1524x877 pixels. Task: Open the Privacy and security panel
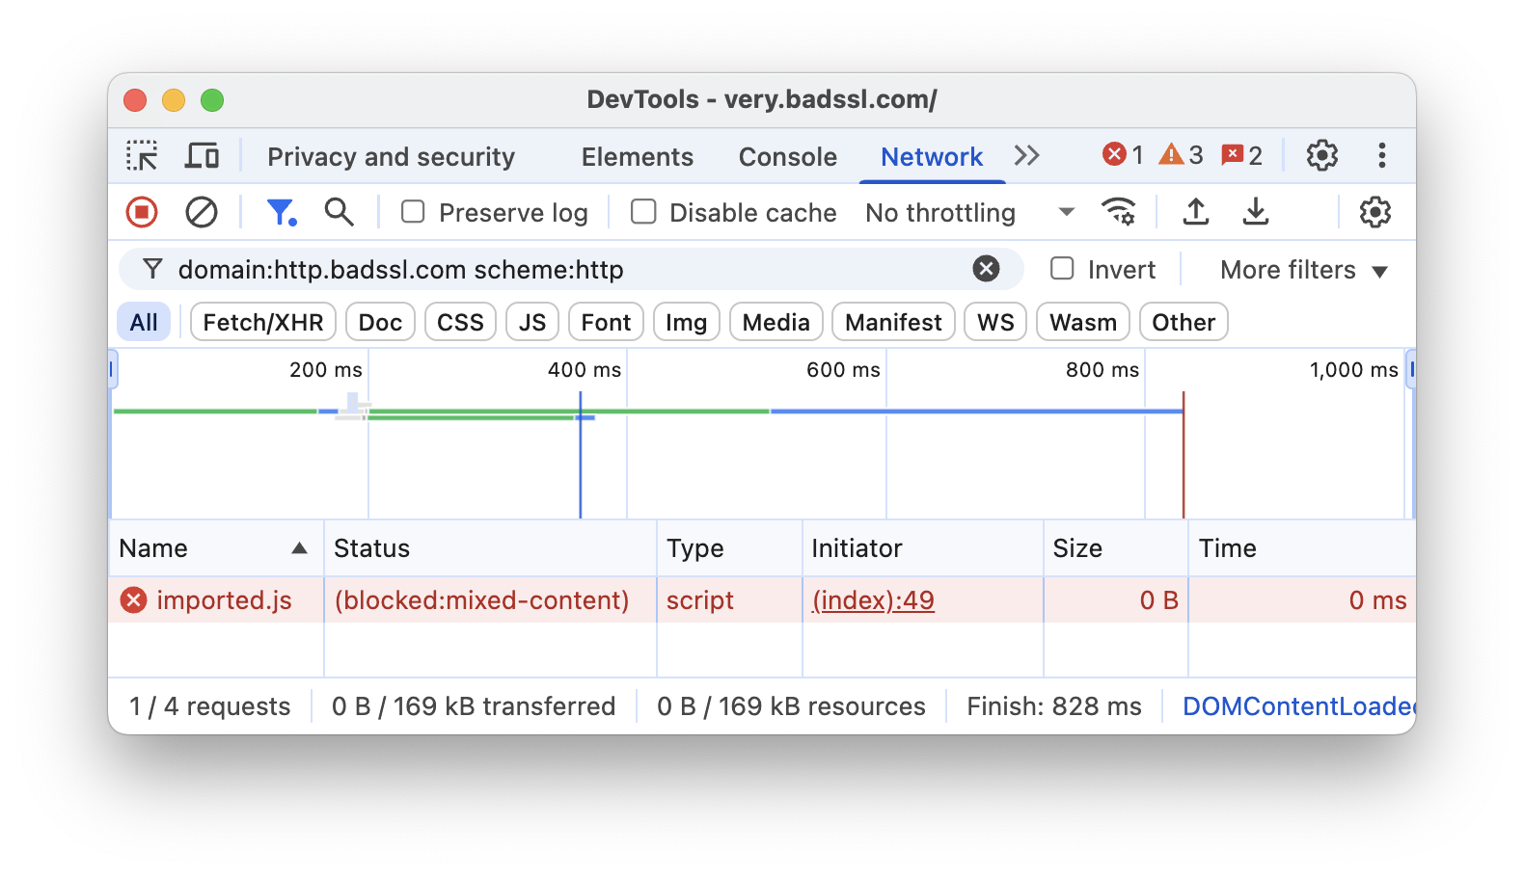(x=391, y=156)
